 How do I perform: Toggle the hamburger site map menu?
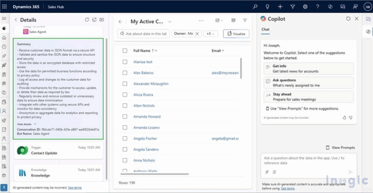4,18
